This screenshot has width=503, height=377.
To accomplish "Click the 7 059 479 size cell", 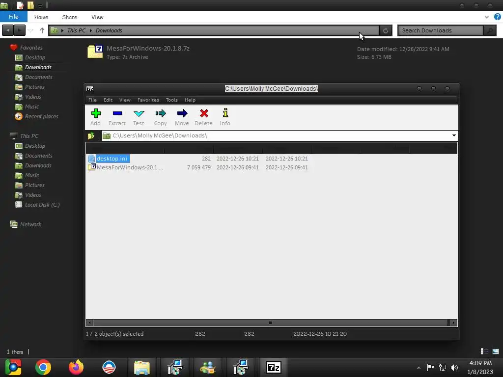I will tap(199, 167).
